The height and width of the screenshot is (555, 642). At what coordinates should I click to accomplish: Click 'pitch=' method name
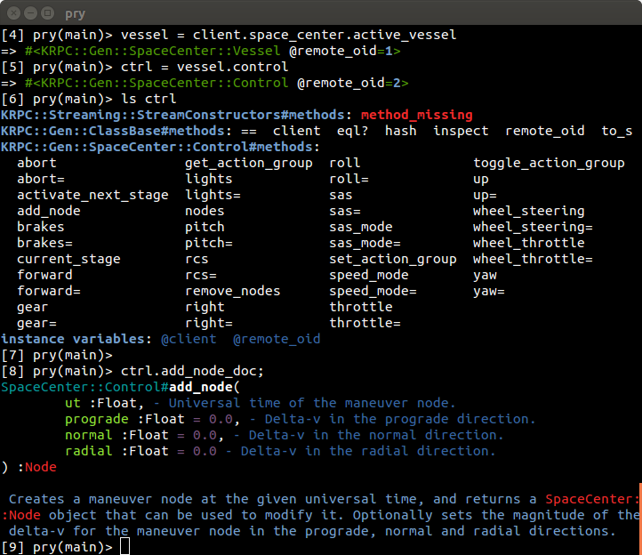208,243
